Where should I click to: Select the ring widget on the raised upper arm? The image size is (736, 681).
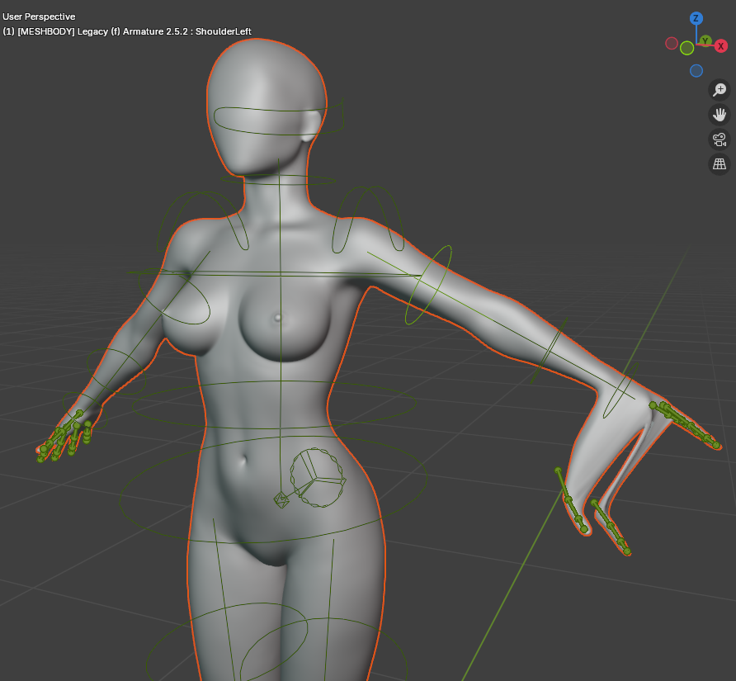(429, 285)
